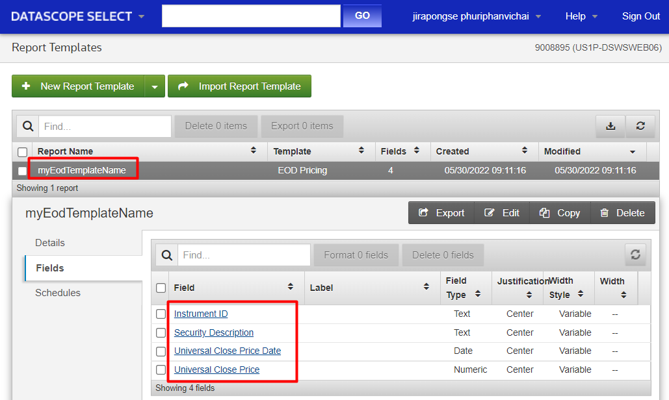Open the Security Description field link
Screen dimensions: 669x400
tap(214, 332)
